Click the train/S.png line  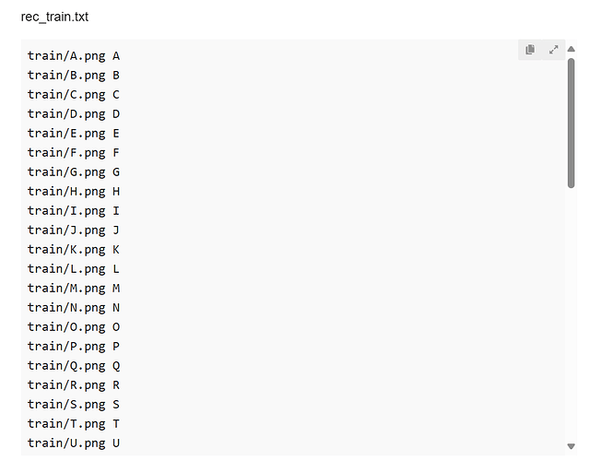[x=74, y=404]
